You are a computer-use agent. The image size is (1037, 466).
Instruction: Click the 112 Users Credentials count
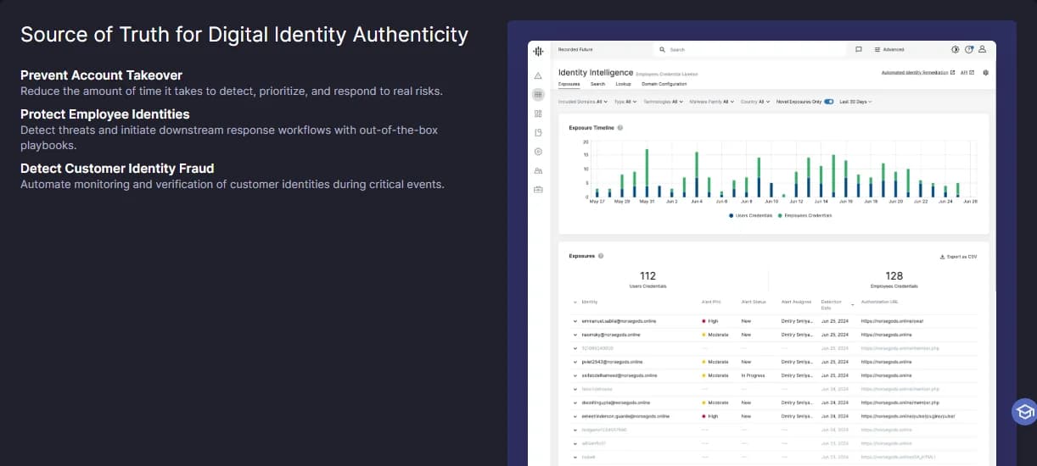tap(647, 276)
